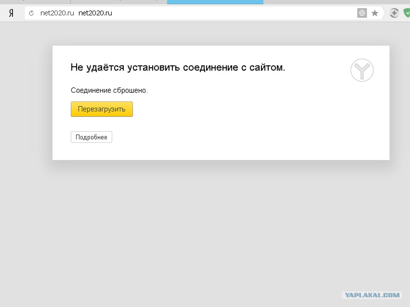The width and height of the screenshot is (410, 307).
Task: Focus the address bar URL text net2020.ru
Action: pyautogui.click(x=95, y=13)
